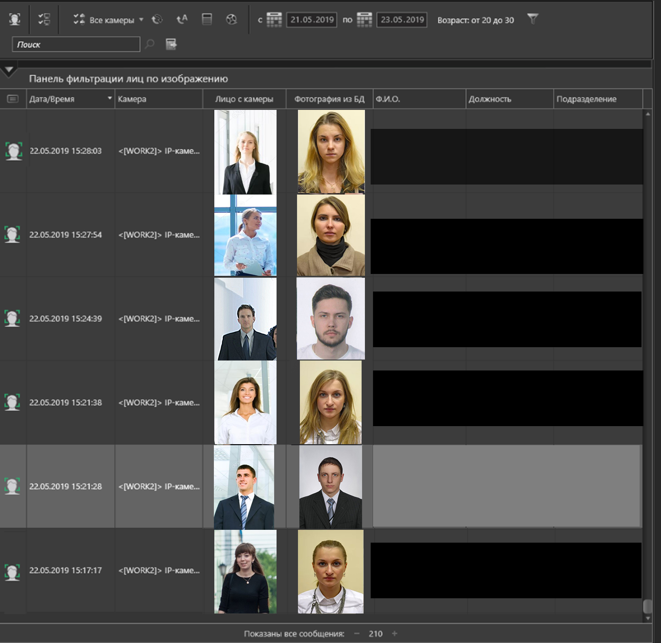The width and height of the screenshot is (661, 643).
Task: Select the 22.05.2019 15:28:03 timestamp
Action: point(66,151)
